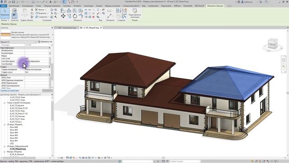Click the Measure tool icon
Viewport: 289px width, 163px height.
coord(110,16)
